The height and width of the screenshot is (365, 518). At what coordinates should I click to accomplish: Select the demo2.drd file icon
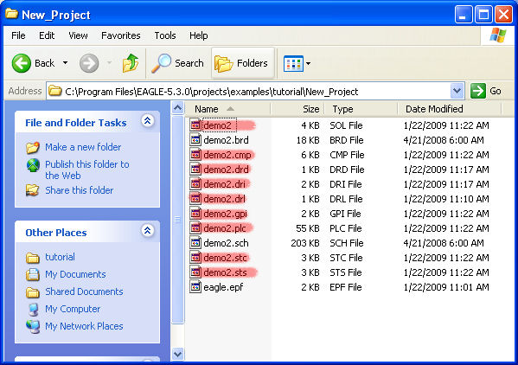[x=195, y=170]
